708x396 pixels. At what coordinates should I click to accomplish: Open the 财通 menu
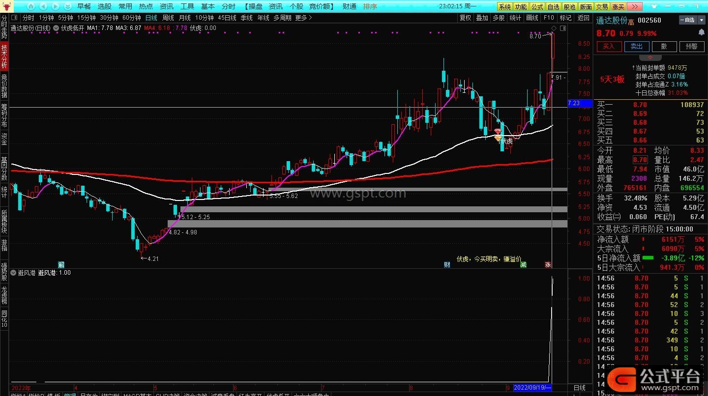[x=350, y=6]
